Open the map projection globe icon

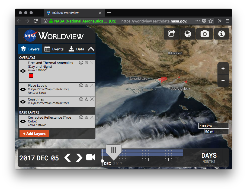(188, 34)
